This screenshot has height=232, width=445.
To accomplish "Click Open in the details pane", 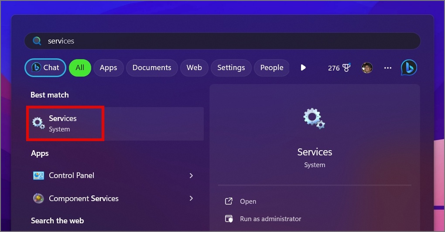I will pos(248,202).
